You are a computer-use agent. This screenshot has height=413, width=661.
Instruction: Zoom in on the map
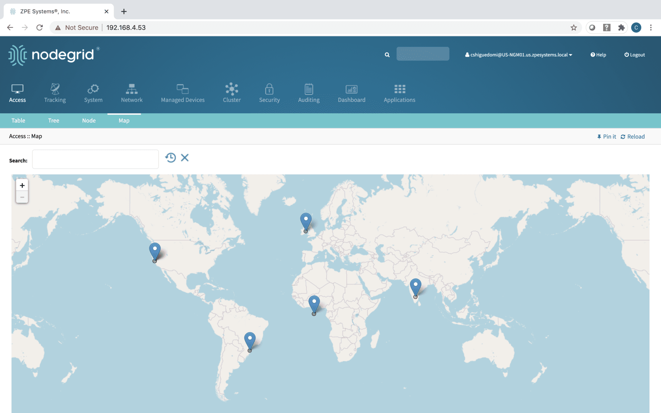pos(22,185)
